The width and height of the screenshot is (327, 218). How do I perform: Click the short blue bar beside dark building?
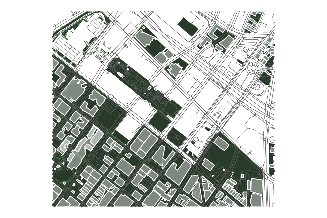[195, 36]
